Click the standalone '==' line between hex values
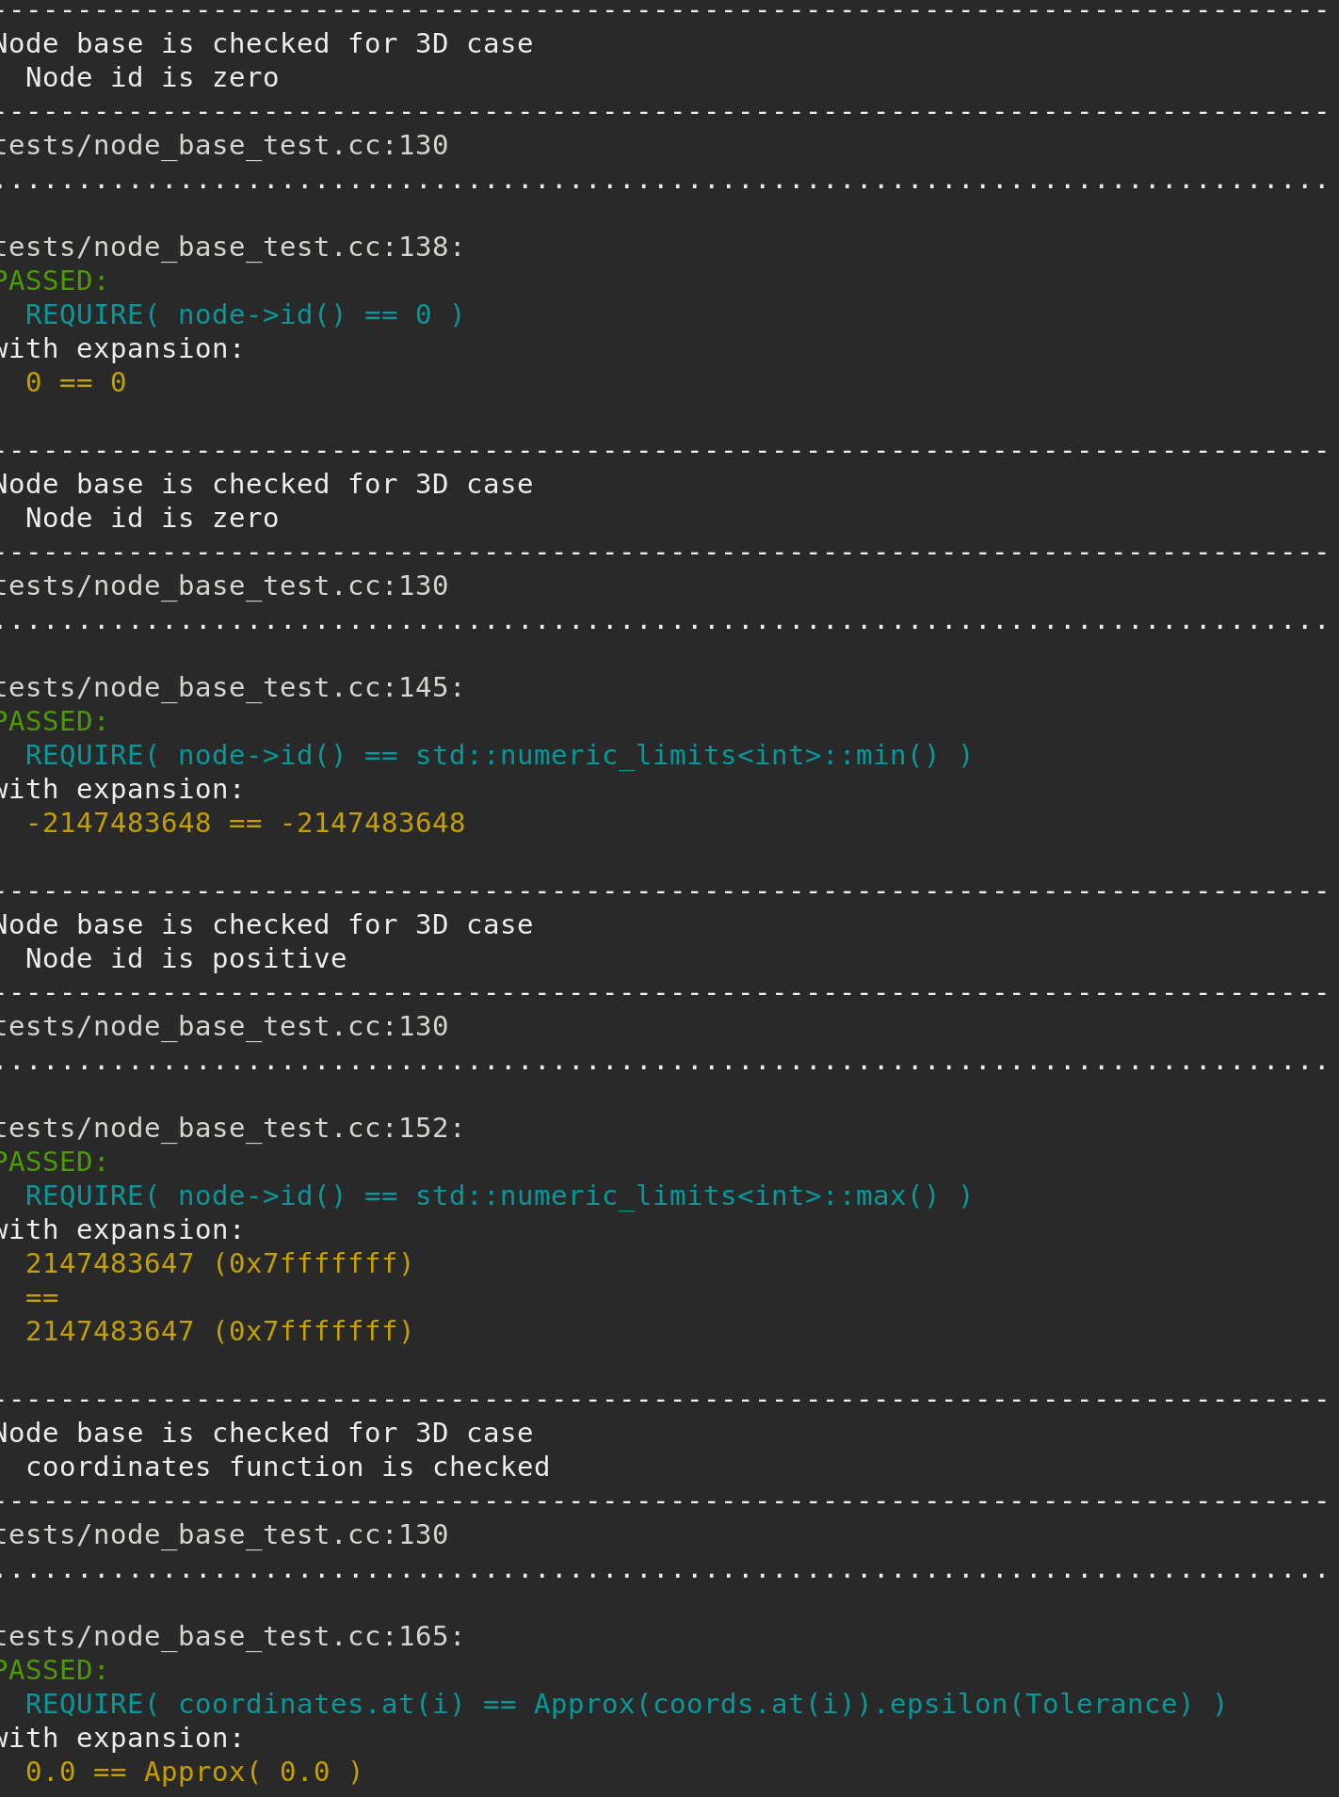Image resolution: width=1339 pixels, height=1797 pixels. pos(42,1298)
